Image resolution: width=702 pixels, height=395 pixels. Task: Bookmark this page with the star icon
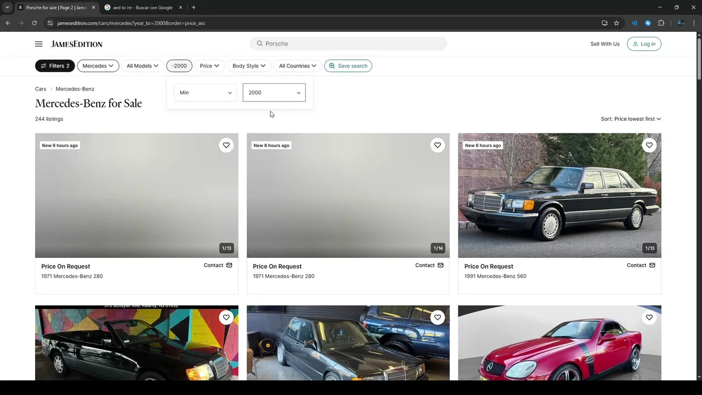(x=616, y=23)
